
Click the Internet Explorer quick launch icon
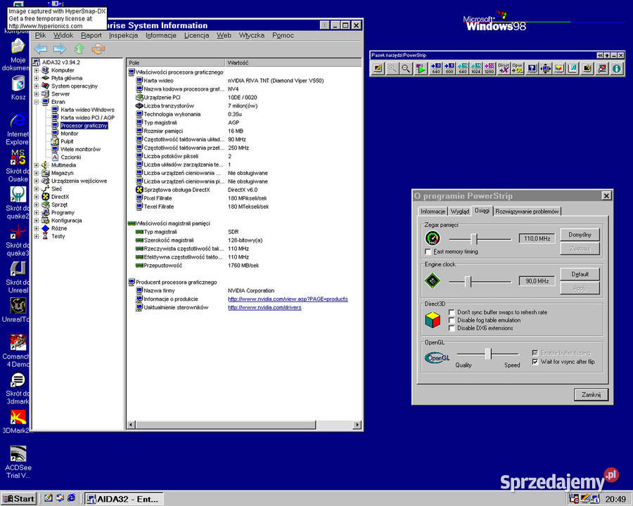click(x=72, y=498)
